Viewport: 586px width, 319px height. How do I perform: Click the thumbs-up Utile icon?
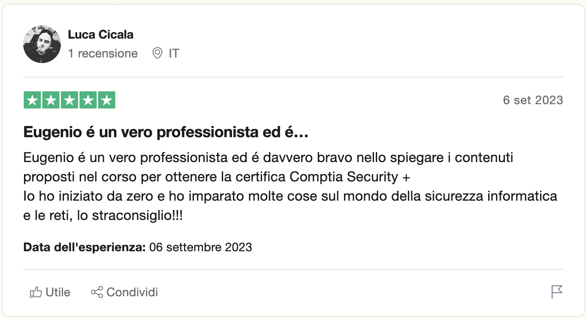tap(36, 292)
